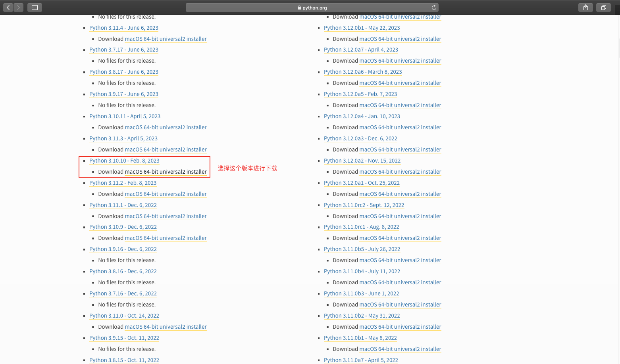620x364 pixels.
Task: Download the macOS installer under Python 3.11.0b3
Action: point(400,305)
